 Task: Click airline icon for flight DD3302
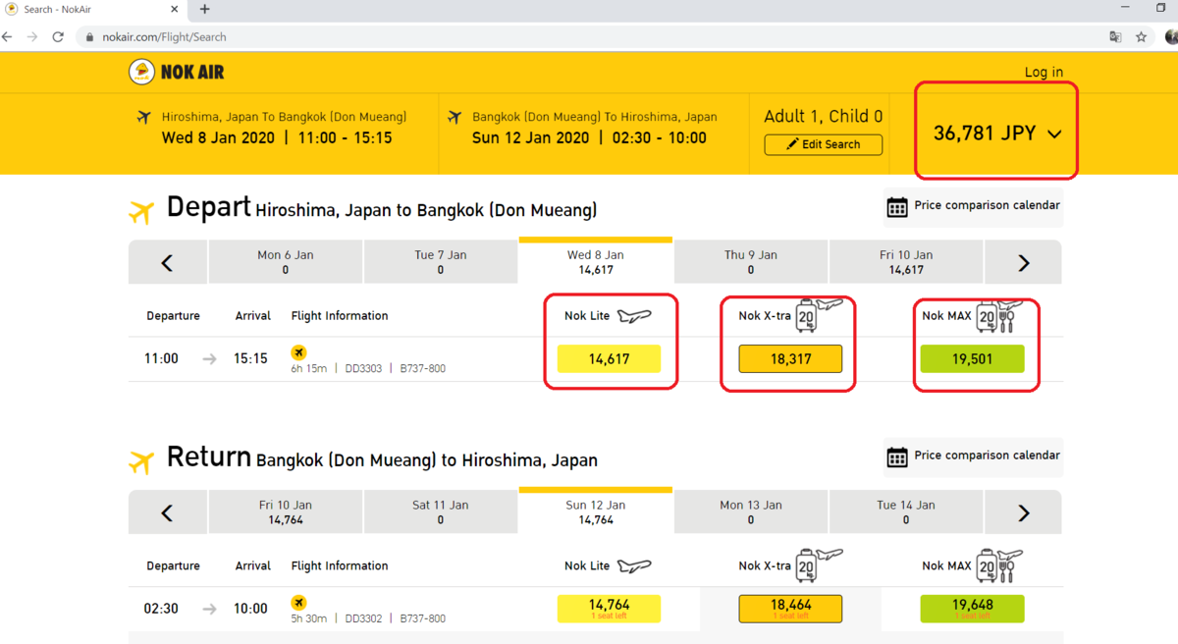pos(298,602)
